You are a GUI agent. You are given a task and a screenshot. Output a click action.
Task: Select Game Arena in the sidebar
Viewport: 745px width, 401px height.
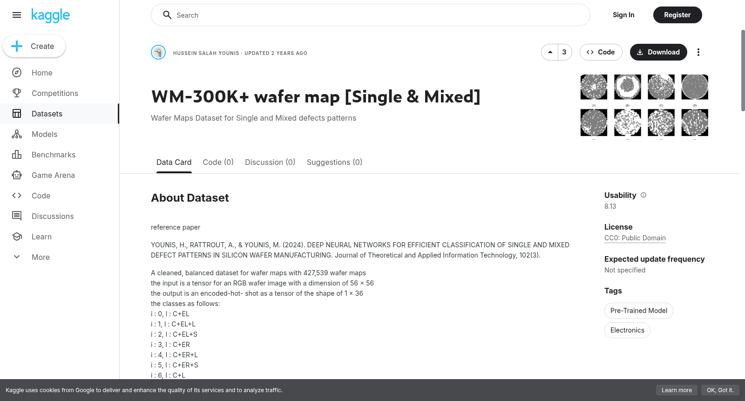[x=60, y=175]
